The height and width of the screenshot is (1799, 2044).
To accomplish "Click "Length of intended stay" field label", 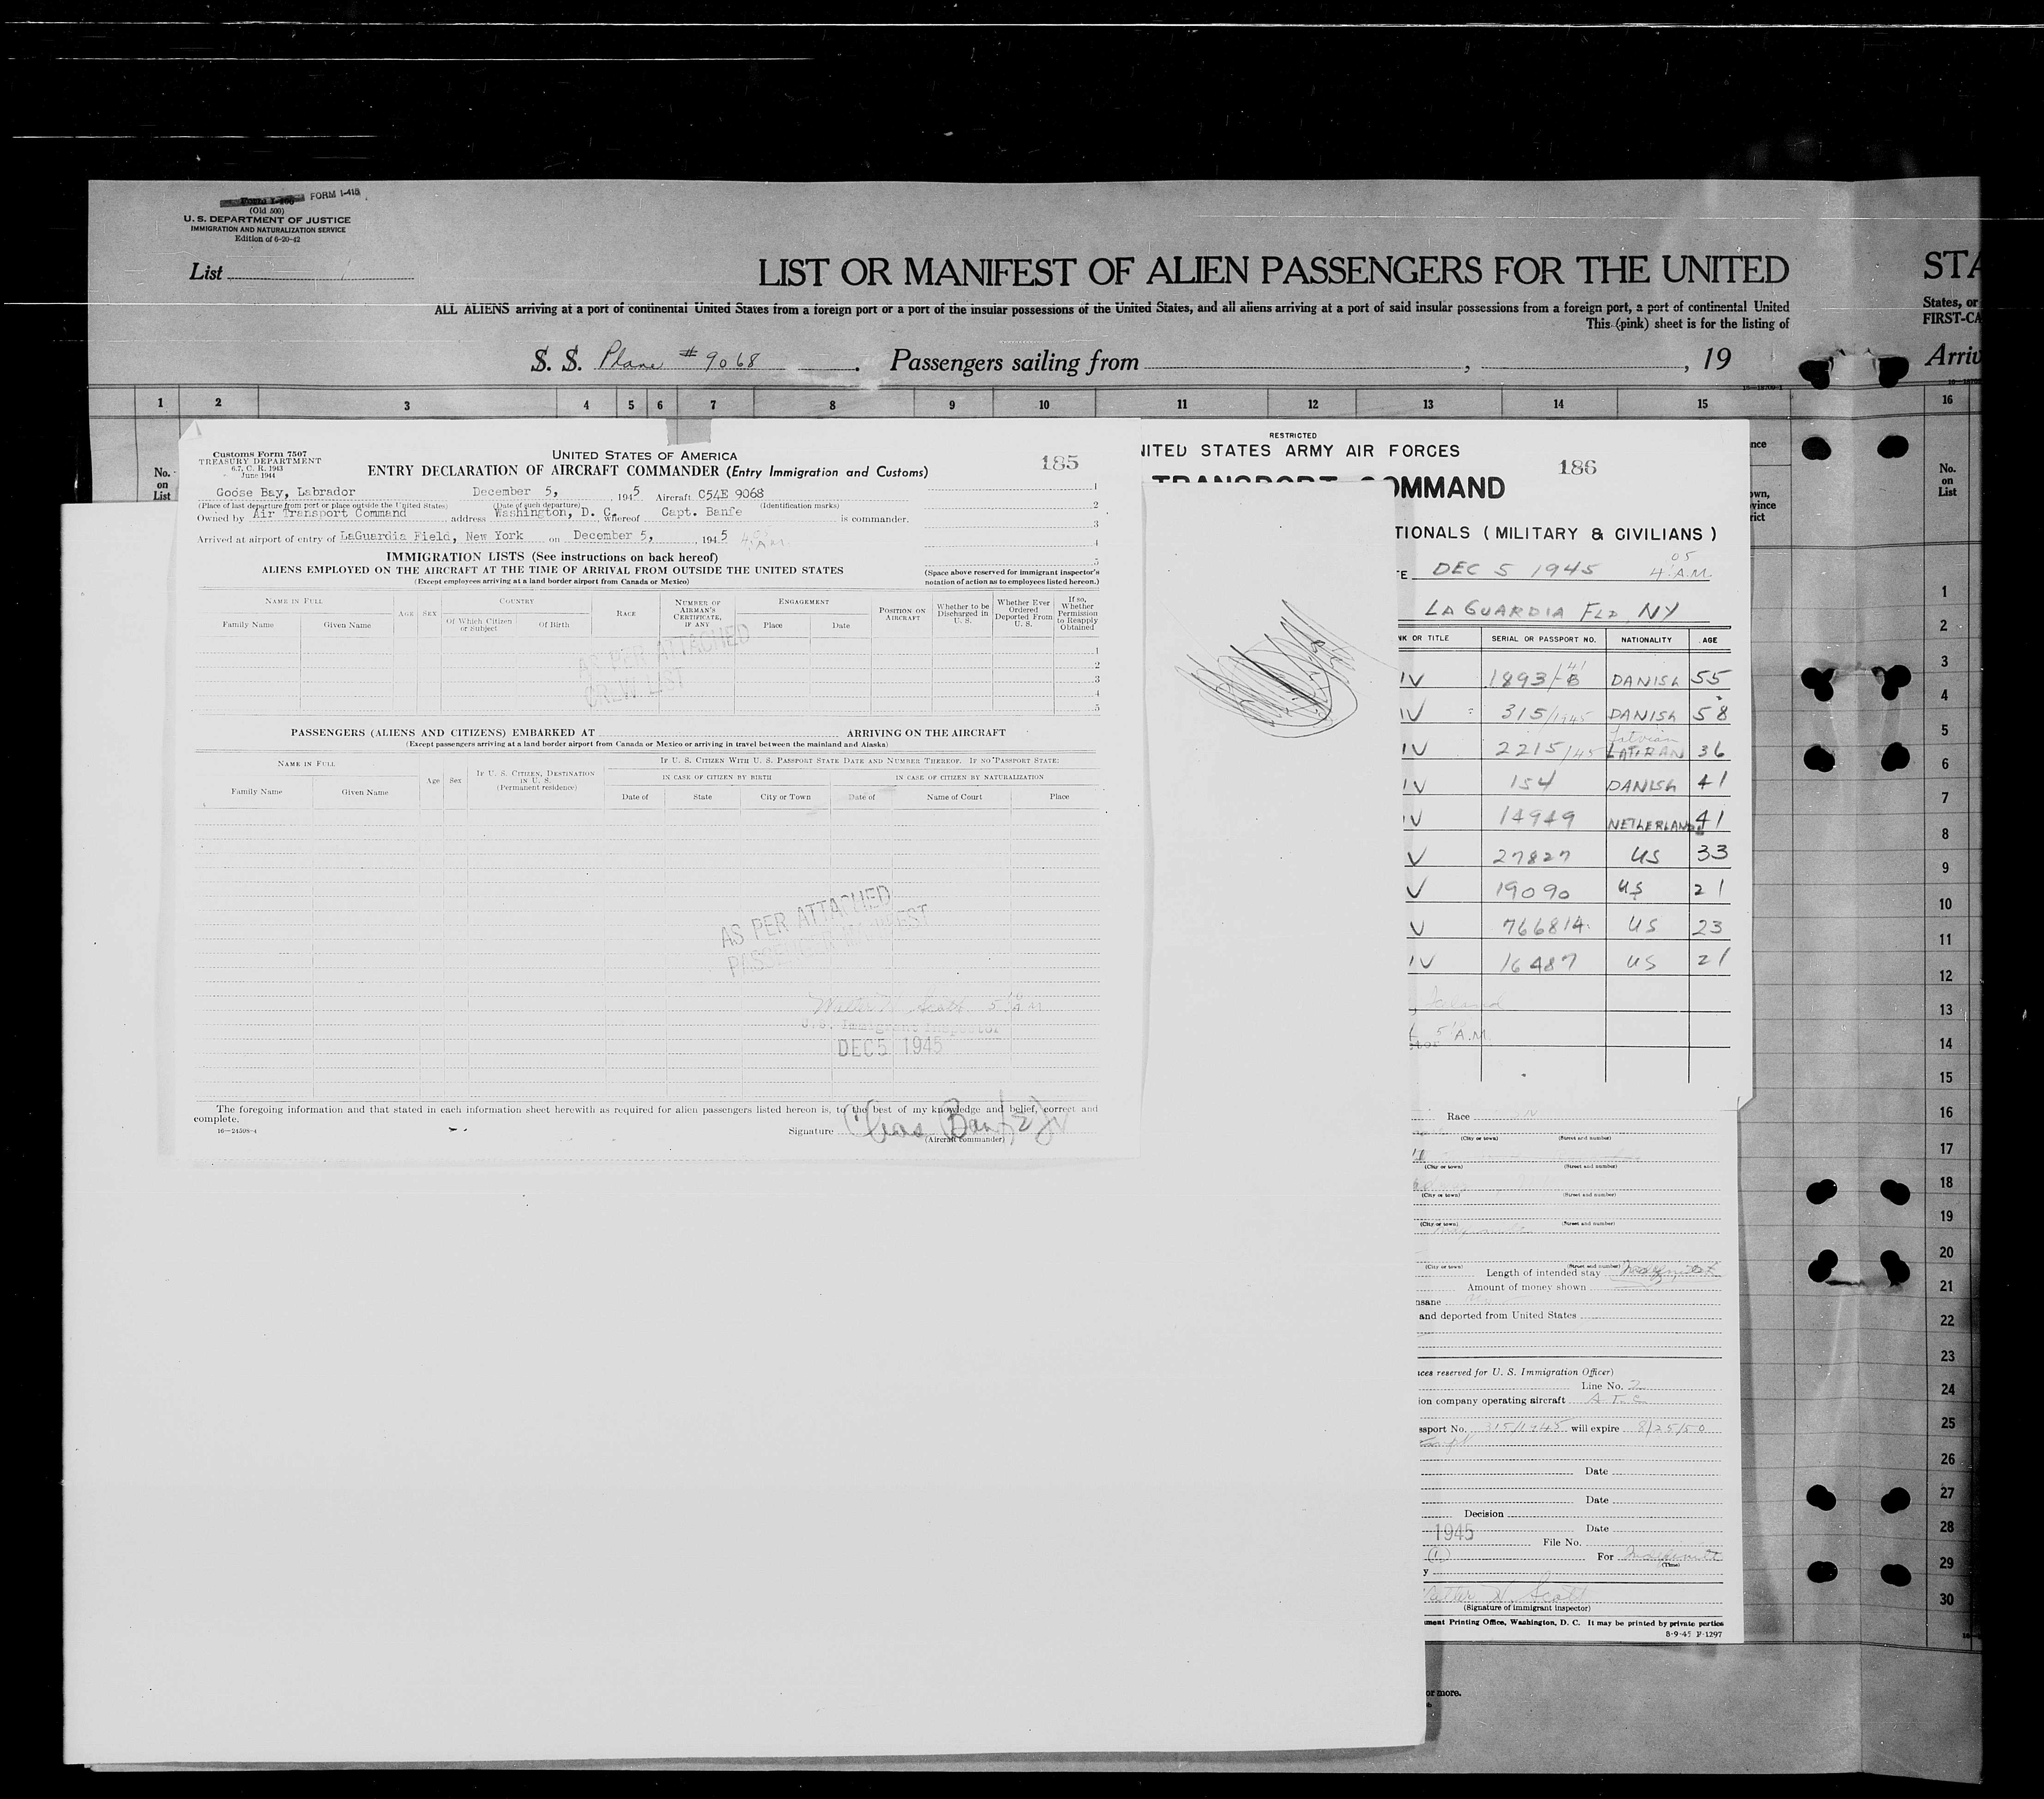I will pyautogui.click(x=1542, y=1273).
